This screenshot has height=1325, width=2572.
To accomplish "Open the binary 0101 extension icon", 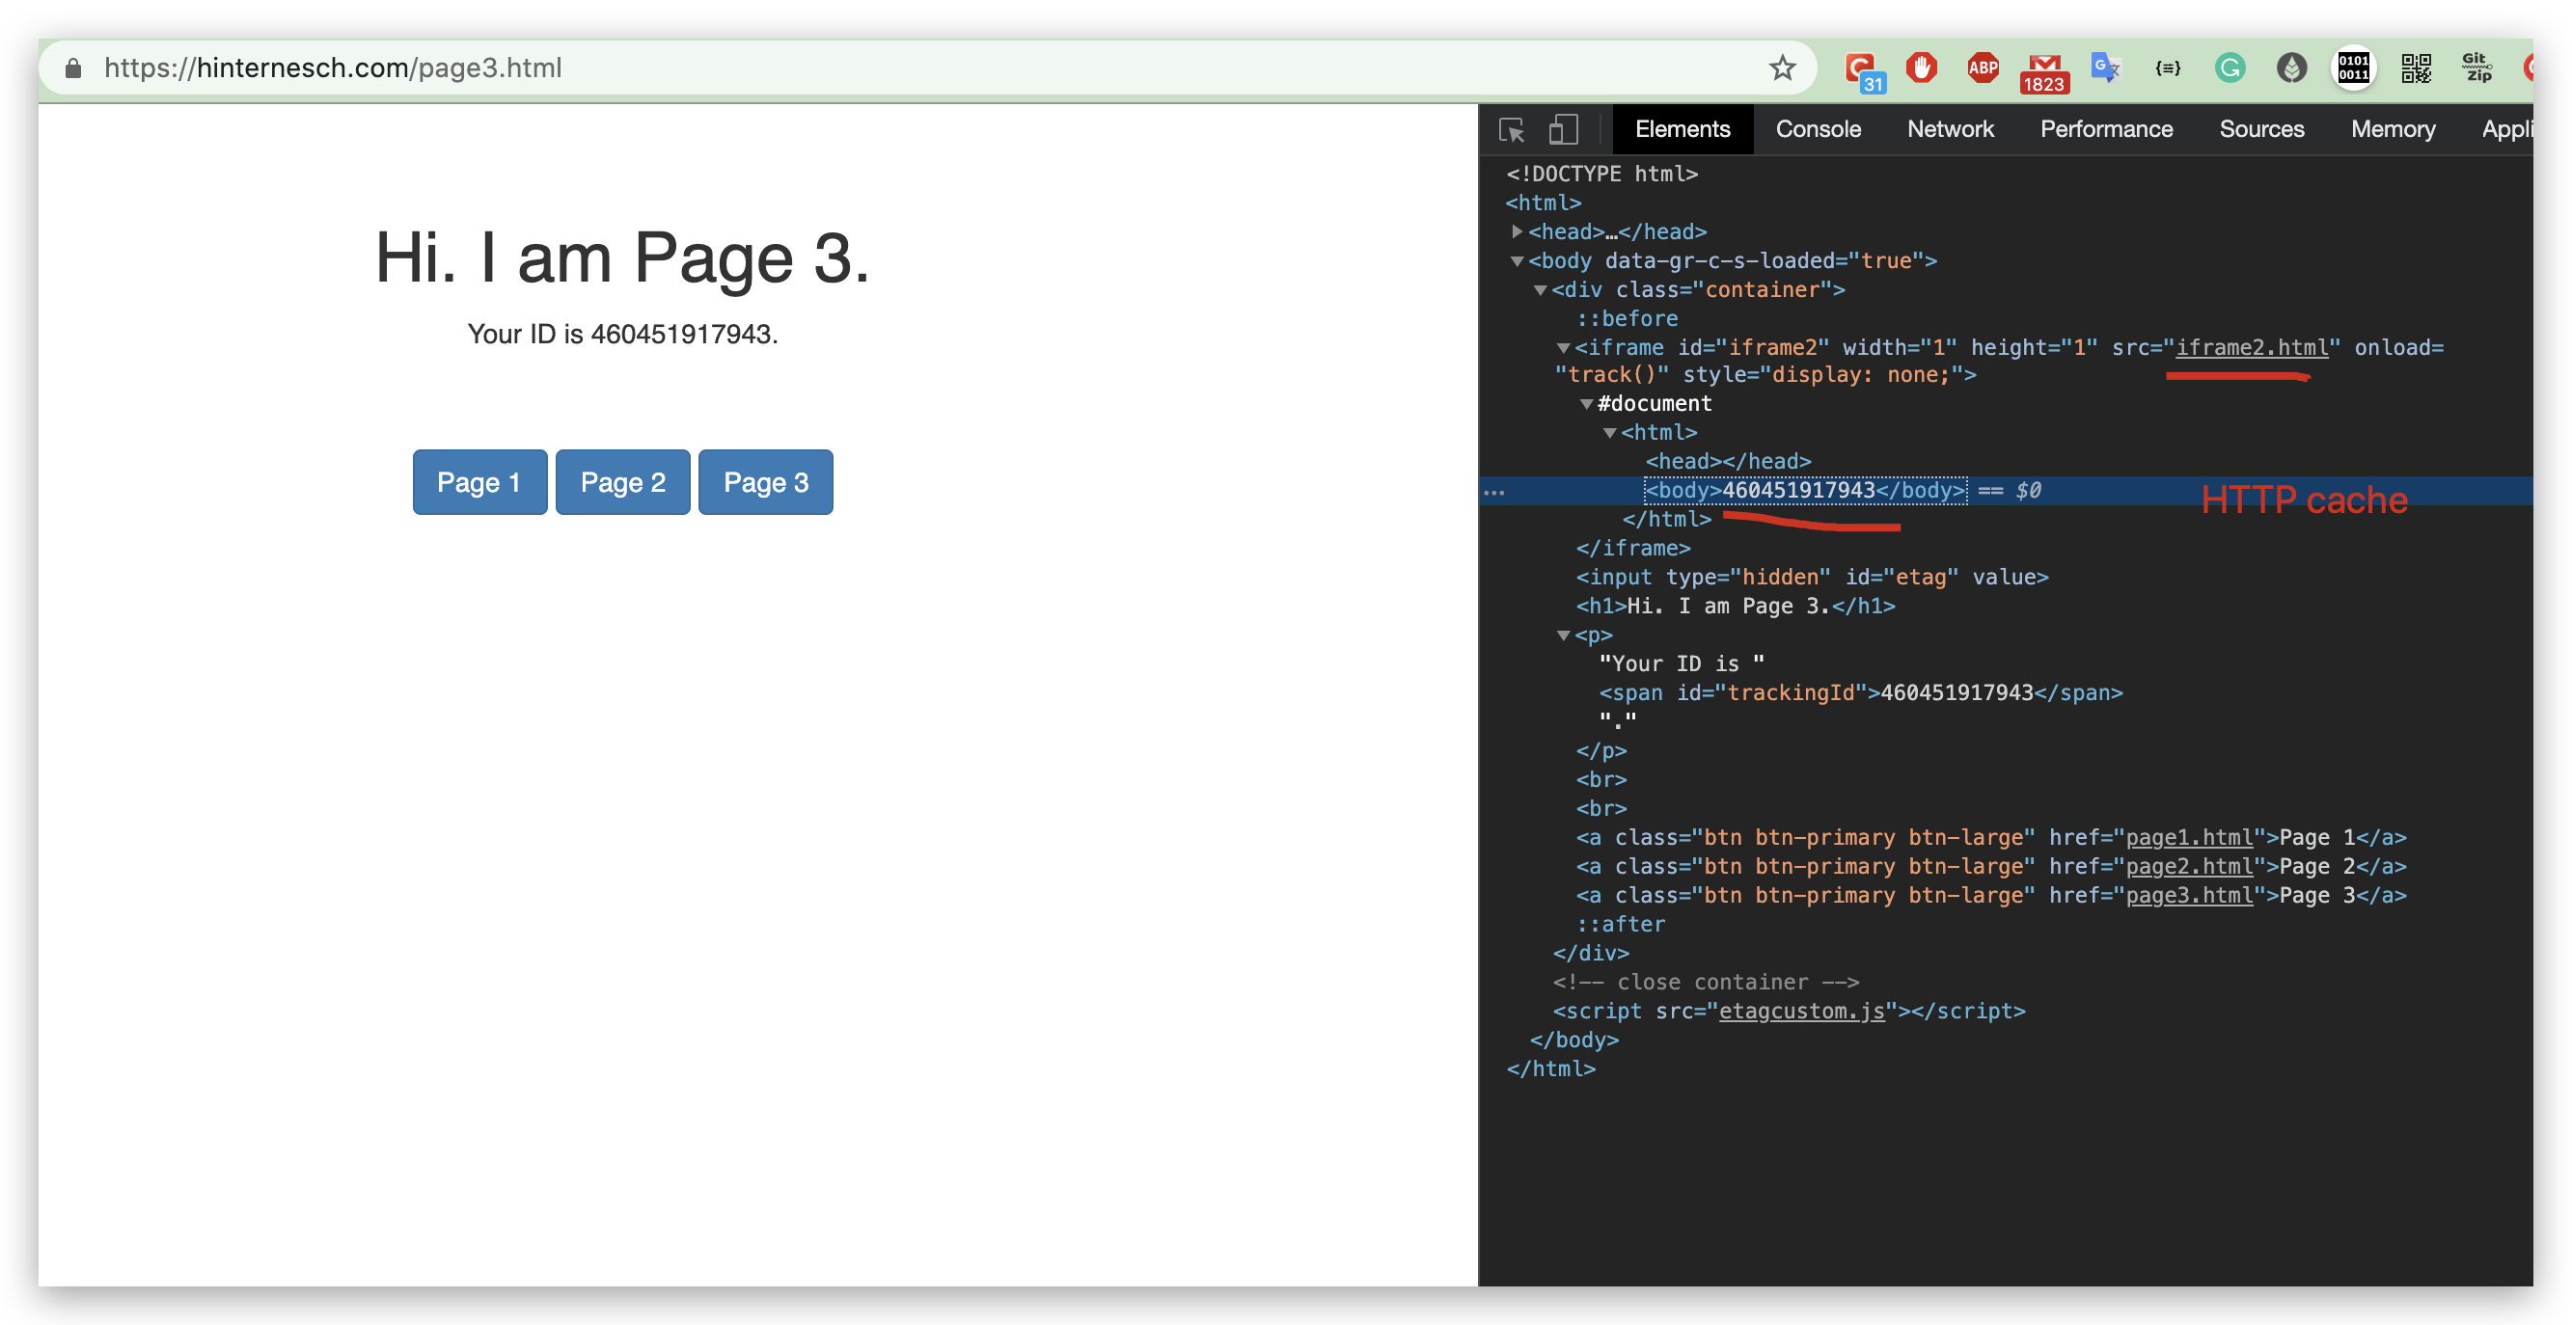I will [2353, 68].
